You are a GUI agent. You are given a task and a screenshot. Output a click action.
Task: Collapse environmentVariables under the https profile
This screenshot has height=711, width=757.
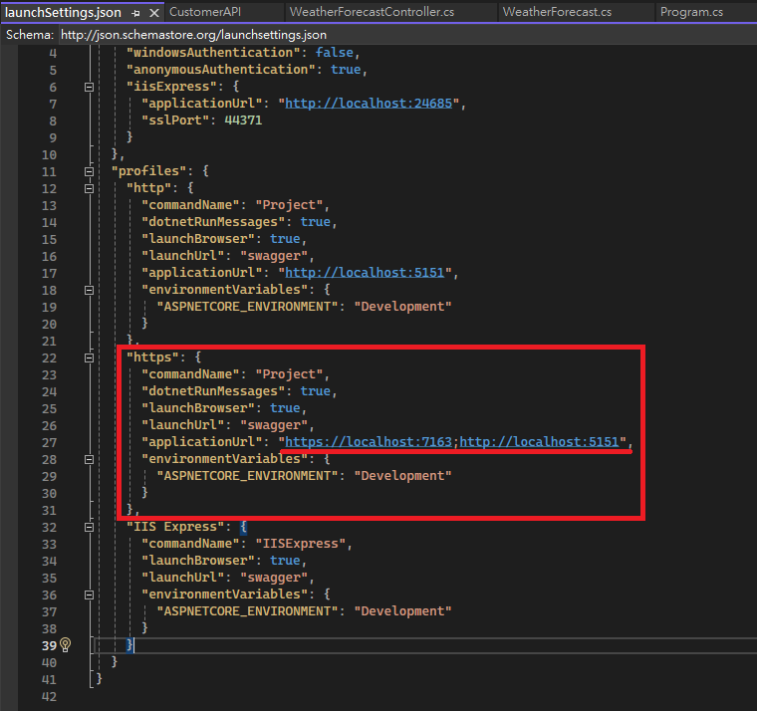pos(90,459)
